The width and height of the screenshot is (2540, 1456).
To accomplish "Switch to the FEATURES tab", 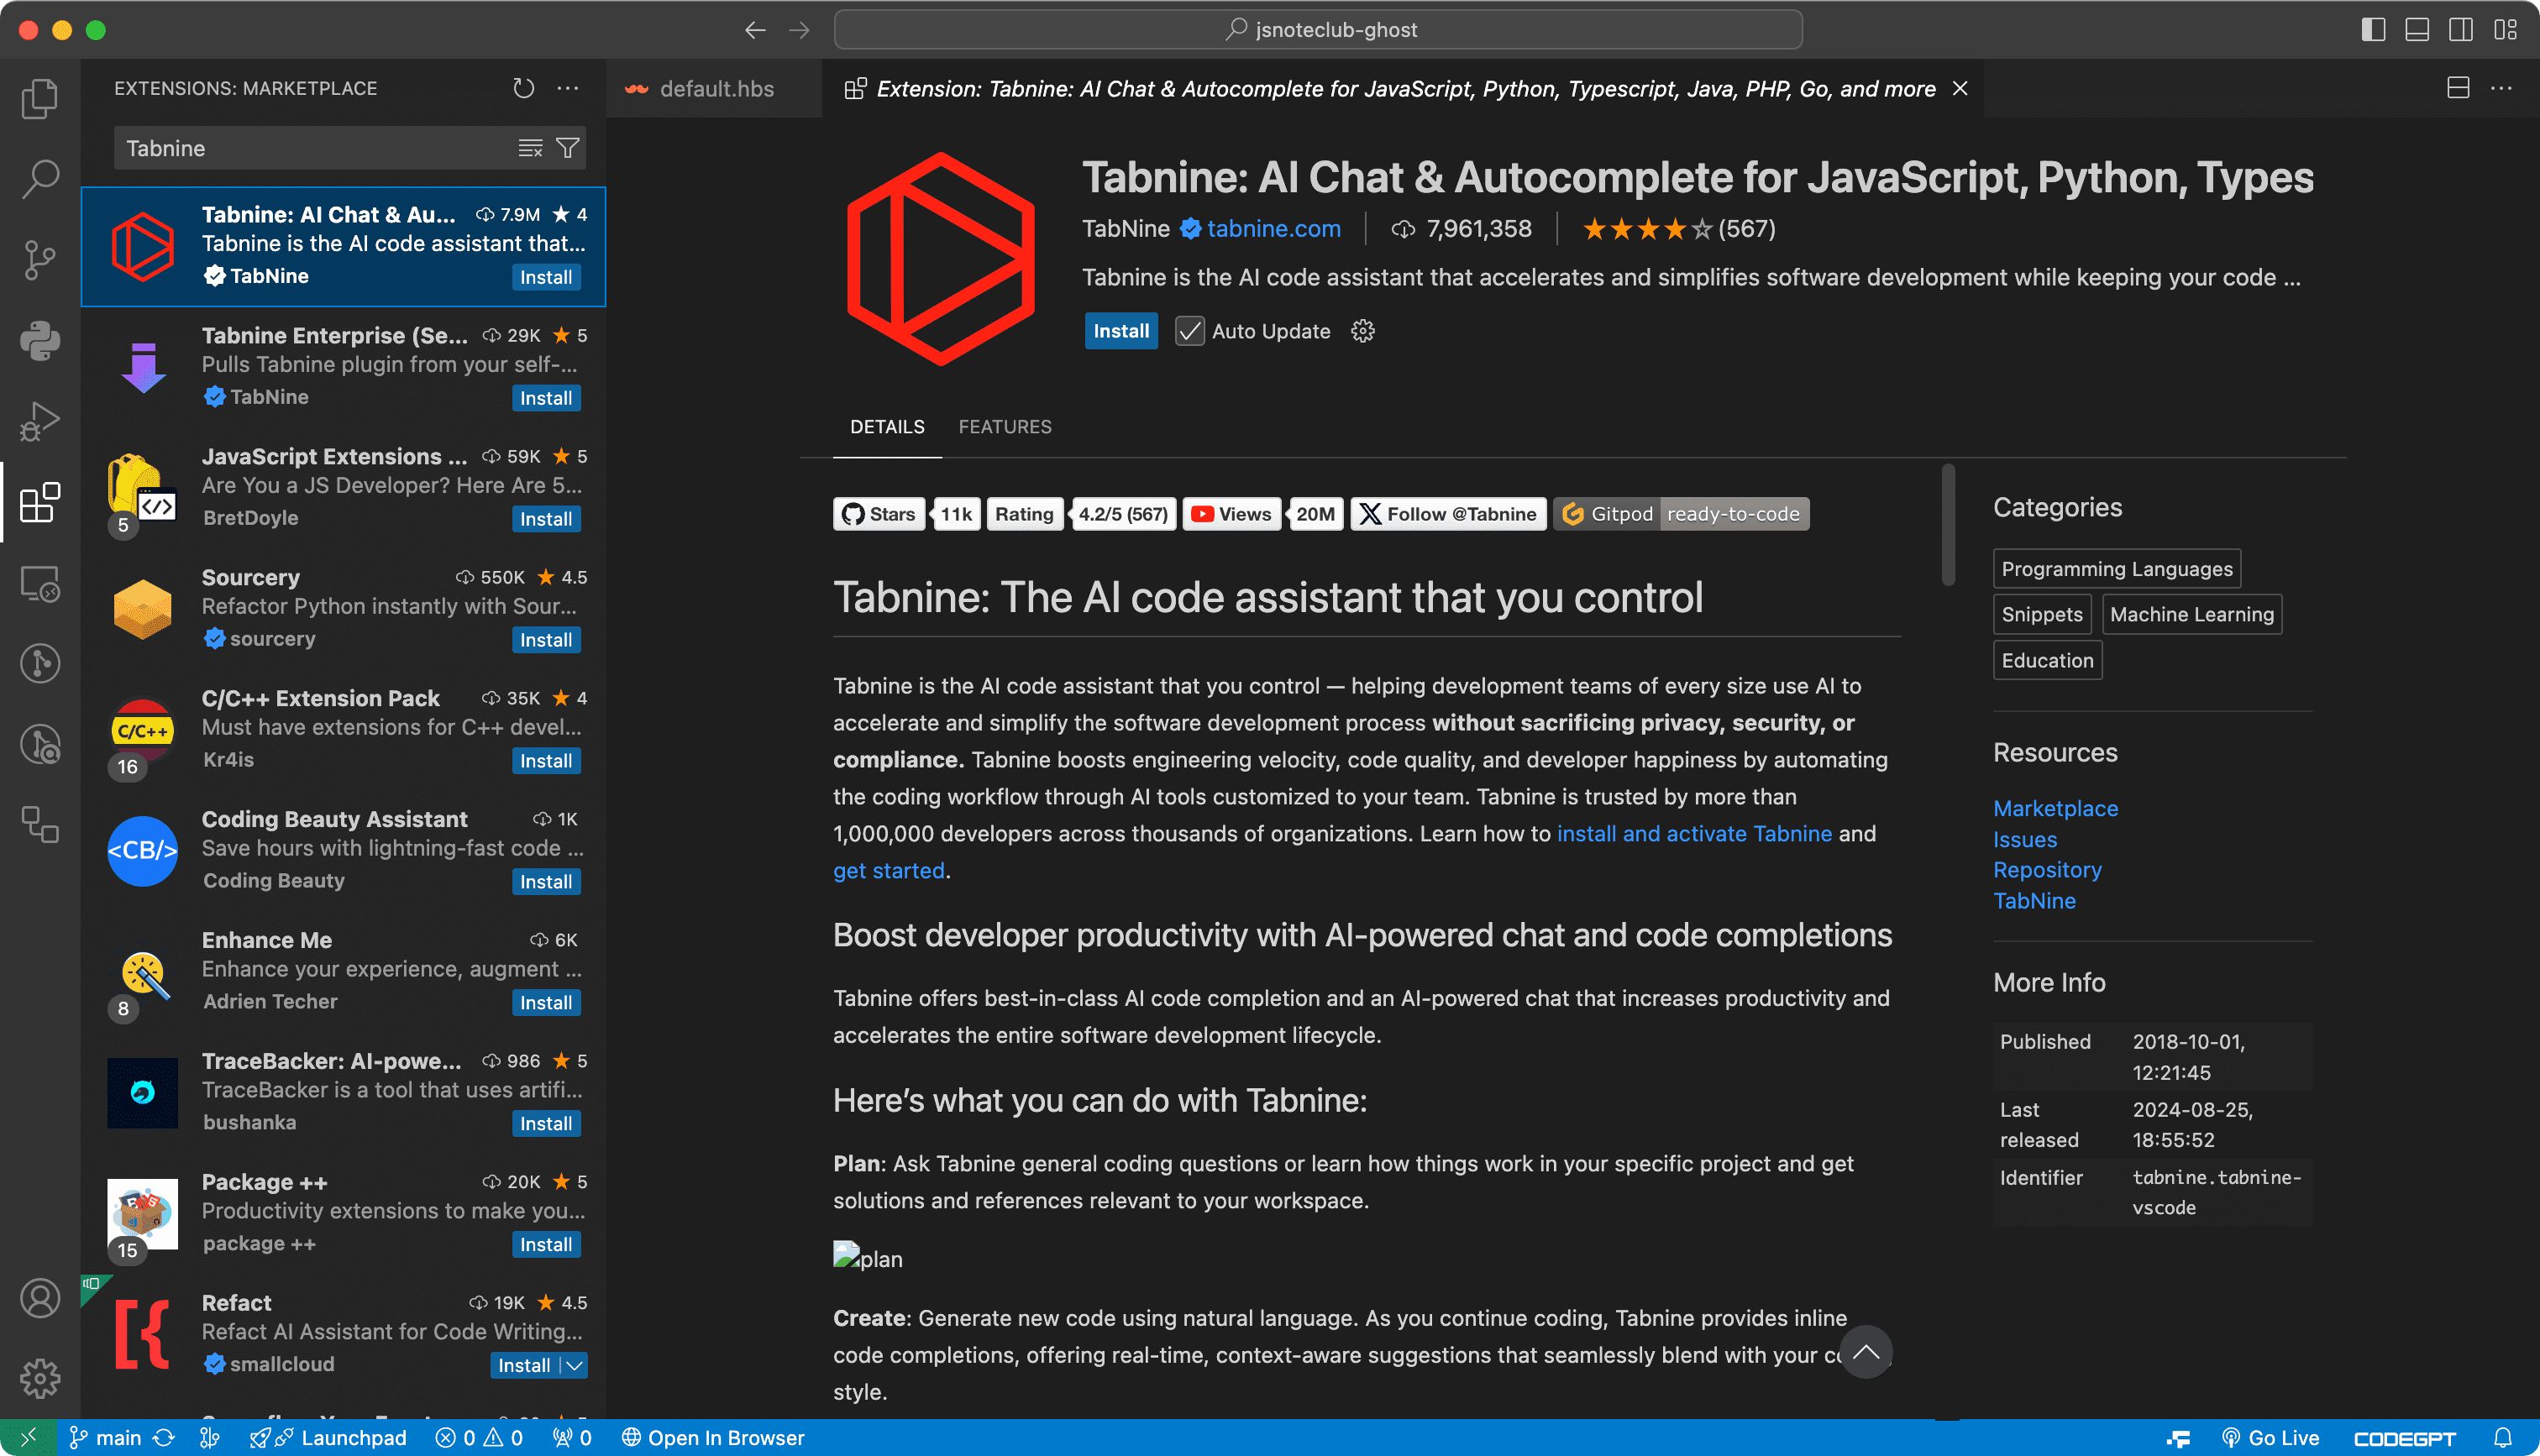I will [x=1005, y=427].
